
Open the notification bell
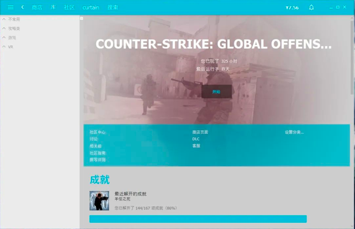tap(311, 7)
